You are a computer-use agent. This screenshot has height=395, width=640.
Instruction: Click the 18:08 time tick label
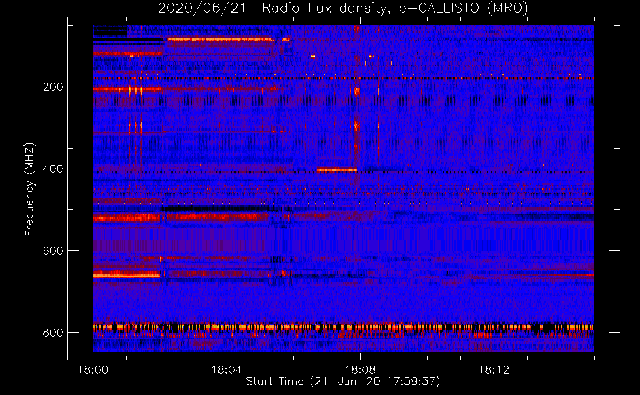tap(360, 370)
